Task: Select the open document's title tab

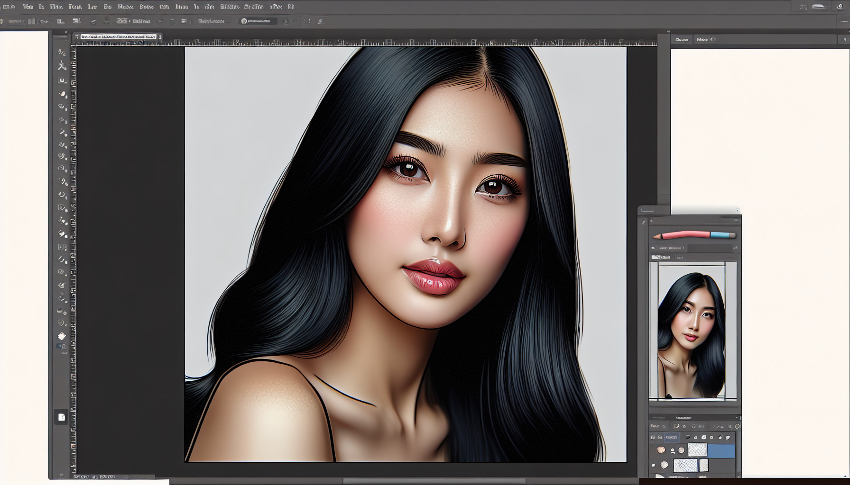Action: 118,36
